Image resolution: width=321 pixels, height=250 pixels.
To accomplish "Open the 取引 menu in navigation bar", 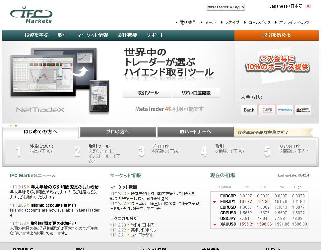I will pyautogui.click(x=63, y=35).
